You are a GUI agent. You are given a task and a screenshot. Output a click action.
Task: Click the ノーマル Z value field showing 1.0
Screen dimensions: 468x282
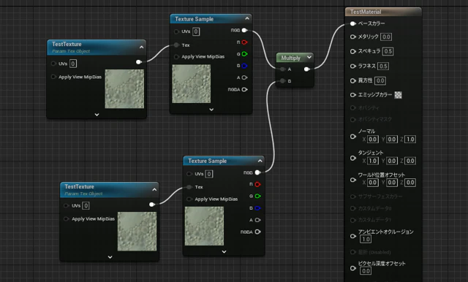pos(410,140)
